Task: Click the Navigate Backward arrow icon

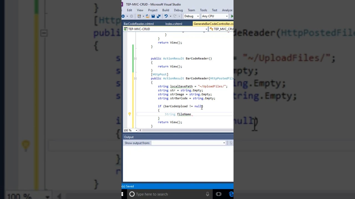Action: pyautogui.click(x=123, y=16)
